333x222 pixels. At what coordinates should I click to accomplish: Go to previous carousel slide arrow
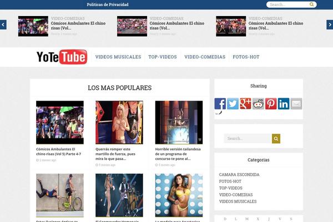(3, 24)
